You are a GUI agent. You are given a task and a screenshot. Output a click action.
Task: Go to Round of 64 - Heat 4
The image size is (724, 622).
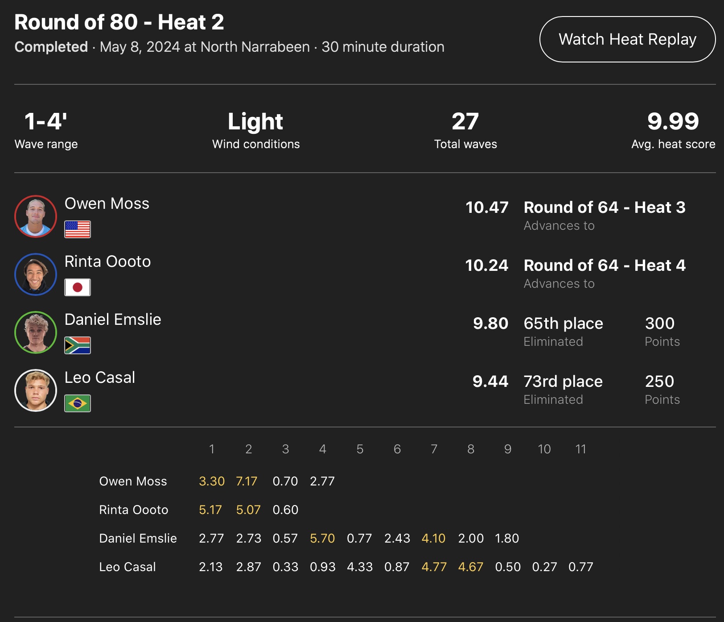pyautogui.click(x=604, y=265)
